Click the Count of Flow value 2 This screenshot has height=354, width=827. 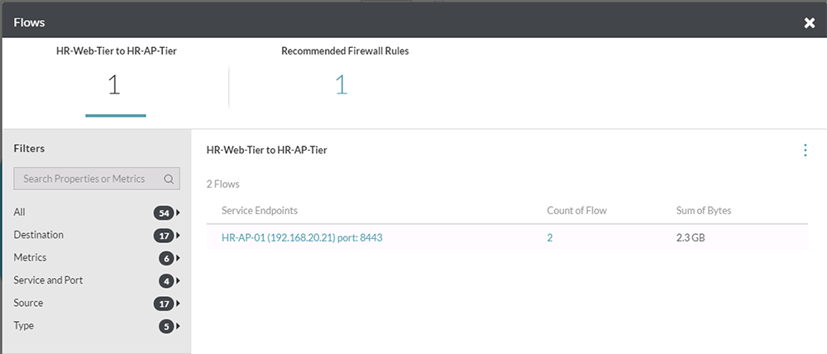coord(550,238)
